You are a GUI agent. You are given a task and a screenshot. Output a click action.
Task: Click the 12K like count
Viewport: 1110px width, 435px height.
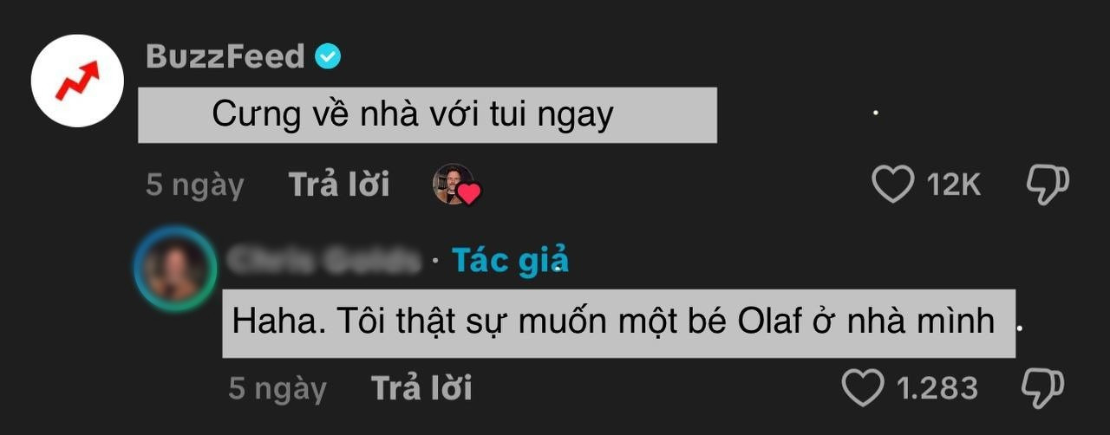pos(953,185)
